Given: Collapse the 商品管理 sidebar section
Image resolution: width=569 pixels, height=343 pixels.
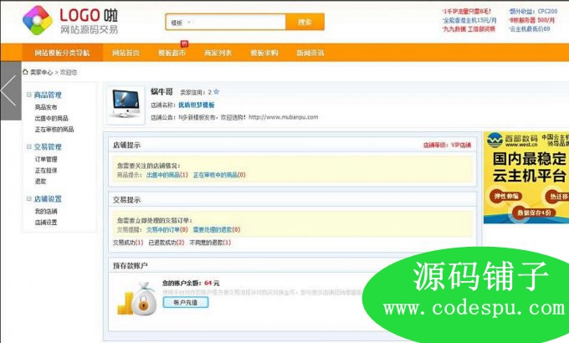Looking at the screenshot, I should pyautogui.click(x=28, y=95).
